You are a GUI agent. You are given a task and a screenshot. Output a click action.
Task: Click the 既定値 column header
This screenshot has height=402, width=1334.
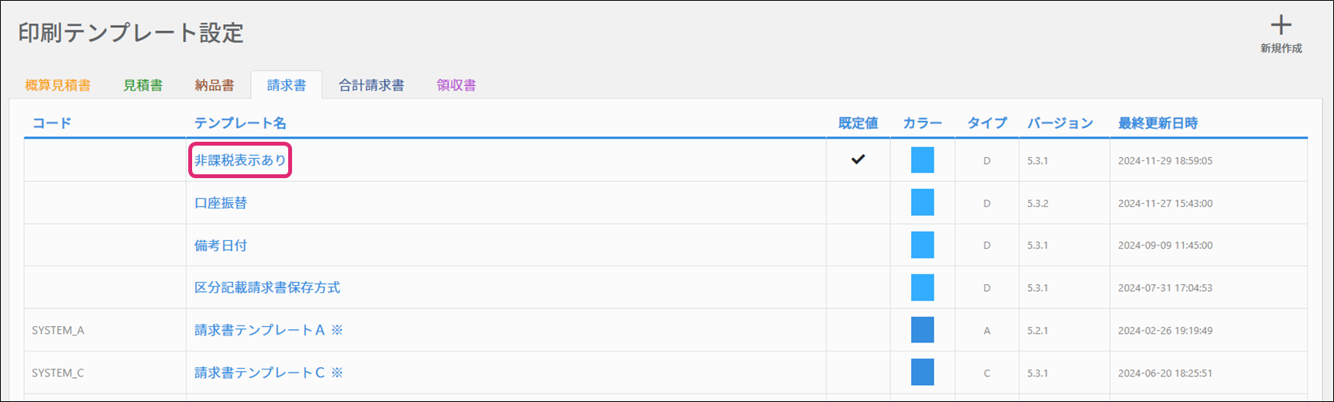click(x=858, y=123)
